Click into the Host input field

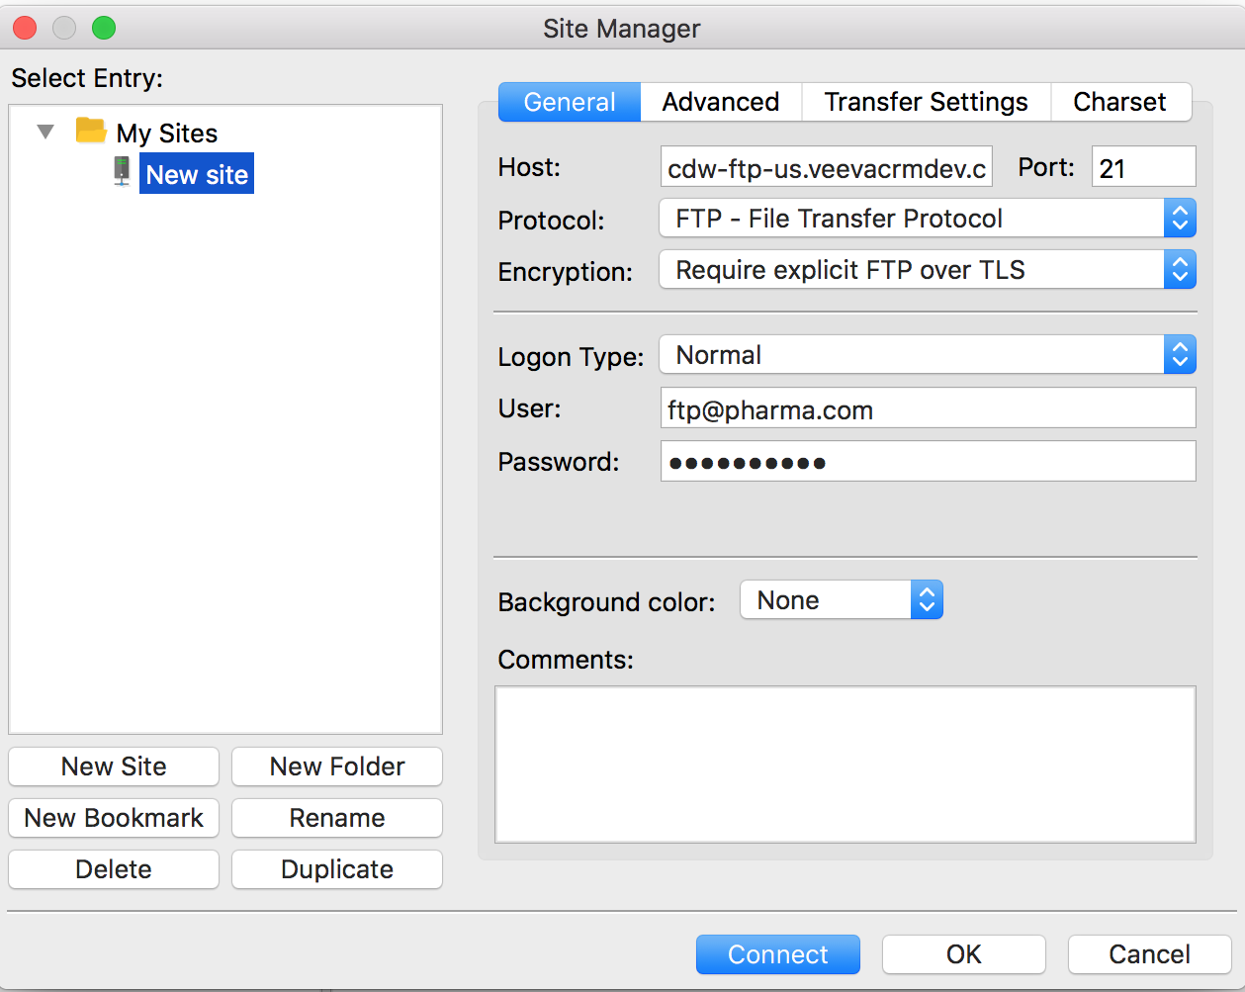826,168
